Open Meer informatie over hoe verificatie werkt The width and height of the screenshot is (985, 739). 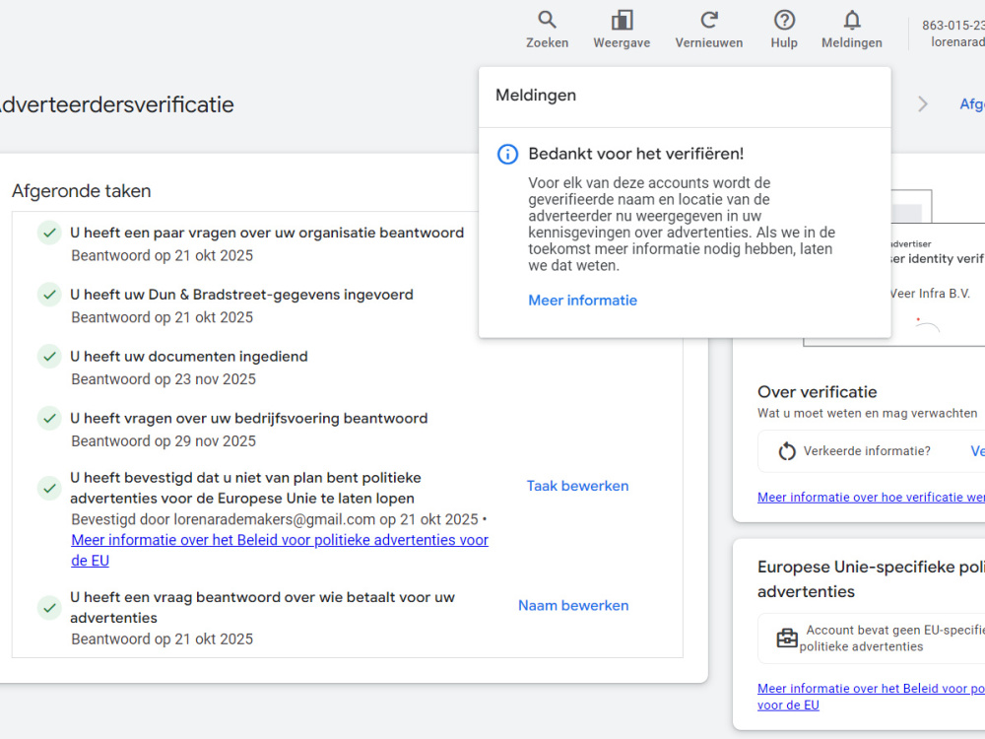pyautogui.click(x=871, y=497)
